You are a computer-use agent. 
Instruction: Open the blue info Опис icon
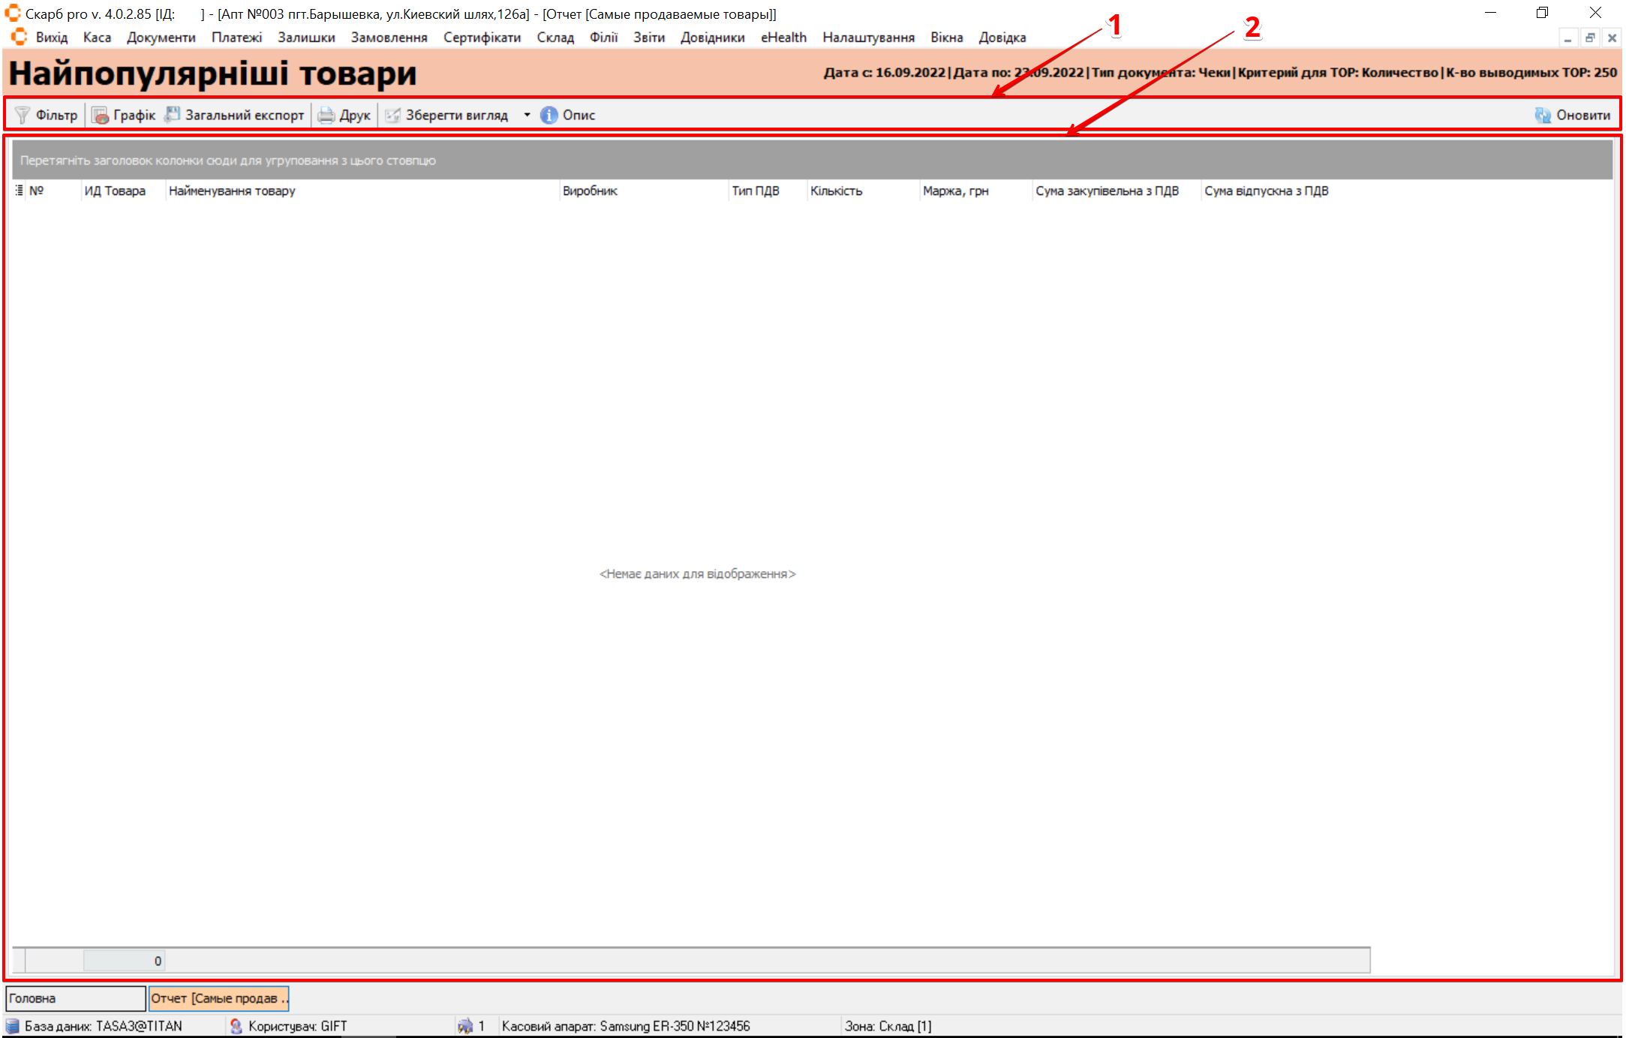(549, 115)
